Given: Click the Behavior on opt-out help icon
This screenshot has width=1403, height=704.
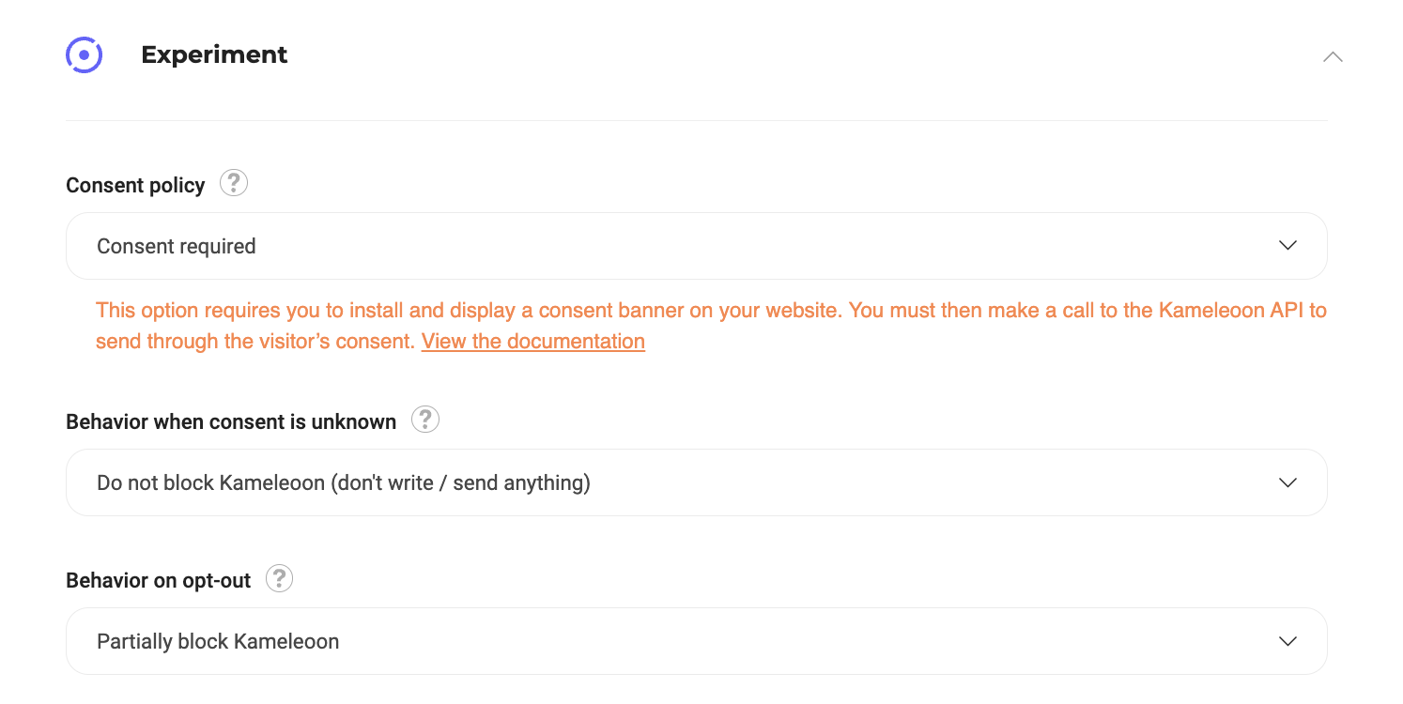Looking at the screenshot, I should [x=279, y=579].
